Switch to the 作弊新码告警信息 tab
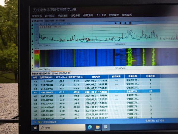This screenshot has height=134, width=178. [41, 74]
